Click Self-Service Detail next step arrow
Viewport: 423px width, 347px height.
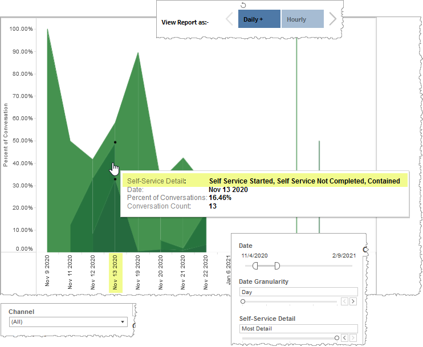[x=353, y=338]
